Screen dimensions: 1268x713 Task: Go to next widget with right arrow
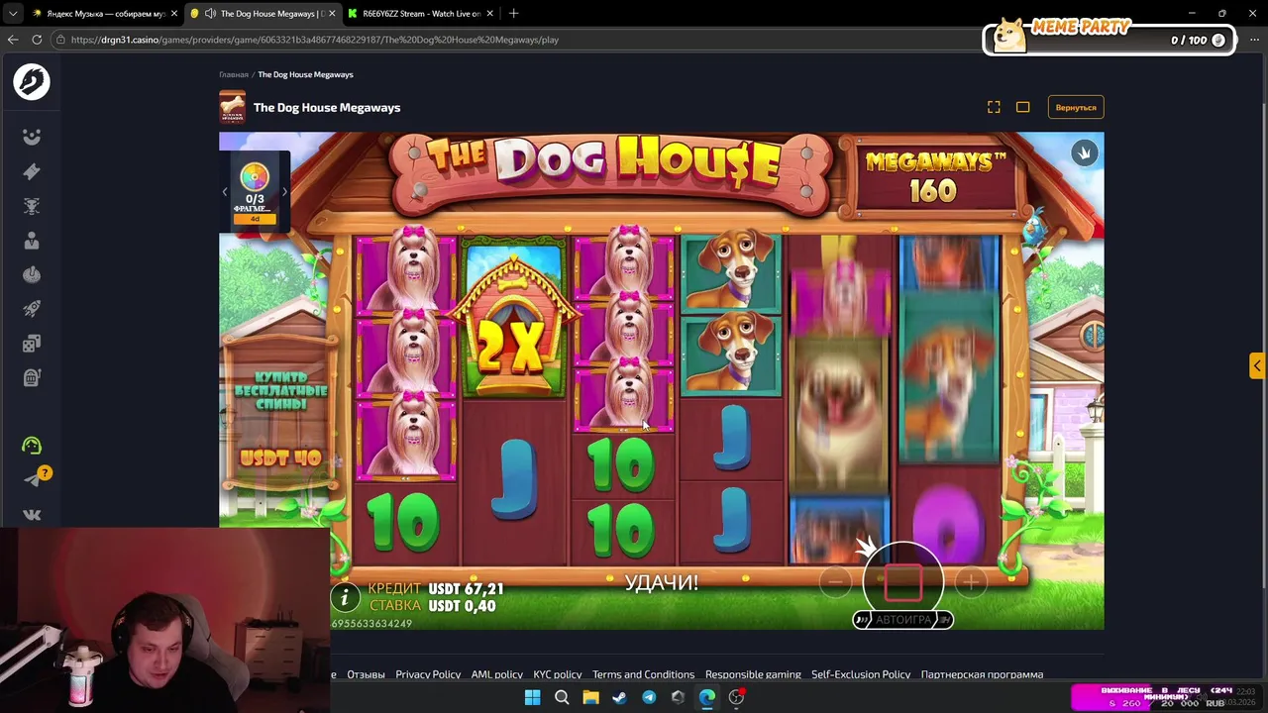coord(284,192)
